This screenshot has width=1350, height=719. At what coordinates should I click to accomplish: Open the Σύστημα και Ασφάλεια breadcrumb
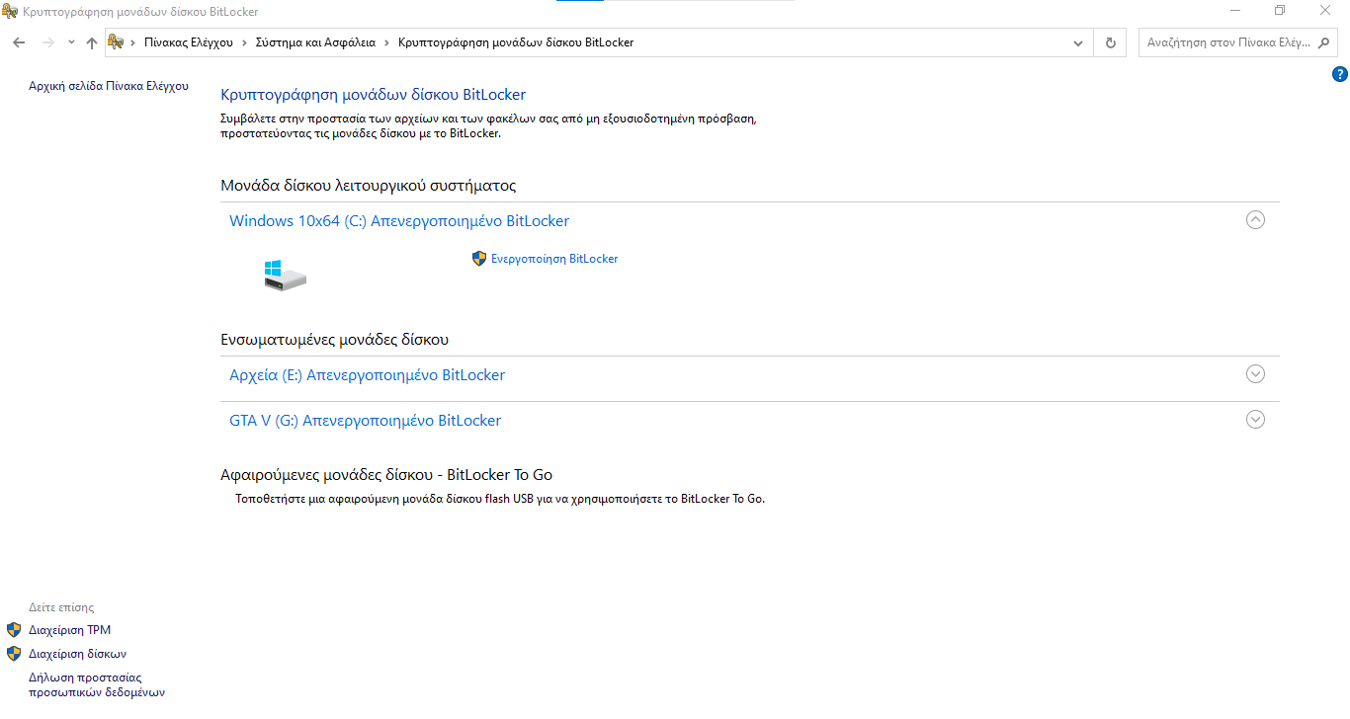click(x=315, y=42)
